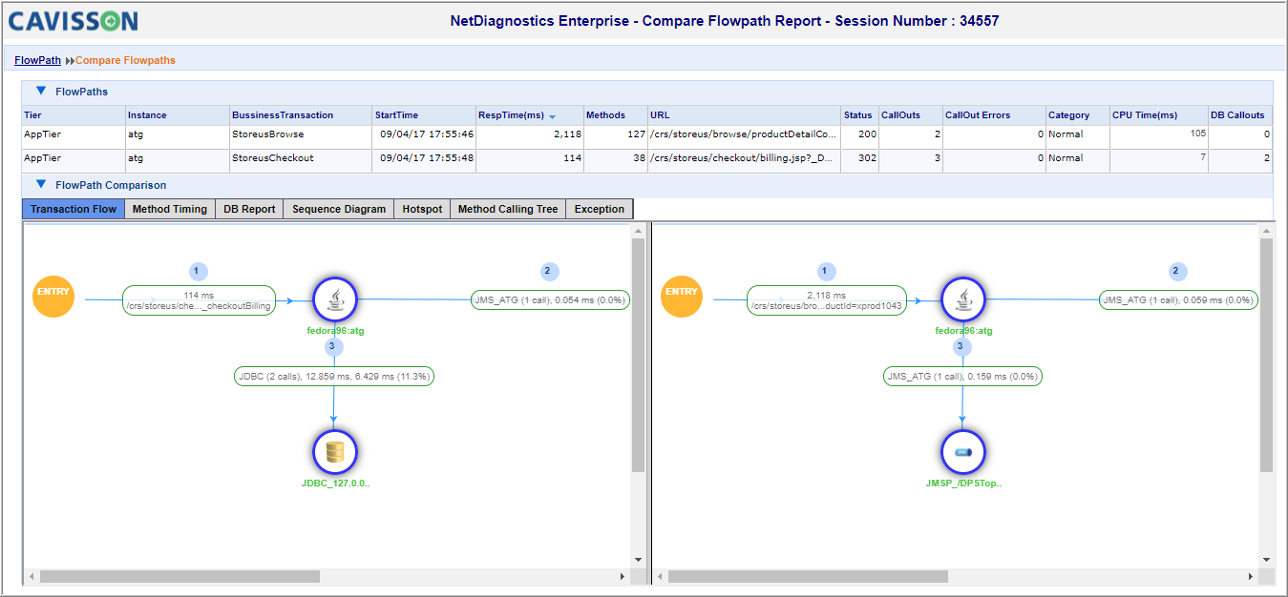Click step marker 1 in left flow pane
This screenshot has width=1288, height=597.
[x=198, y=271]
